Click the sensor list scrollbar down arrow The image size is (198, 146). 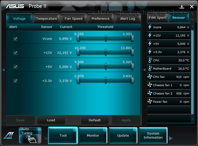coord(193,119)
